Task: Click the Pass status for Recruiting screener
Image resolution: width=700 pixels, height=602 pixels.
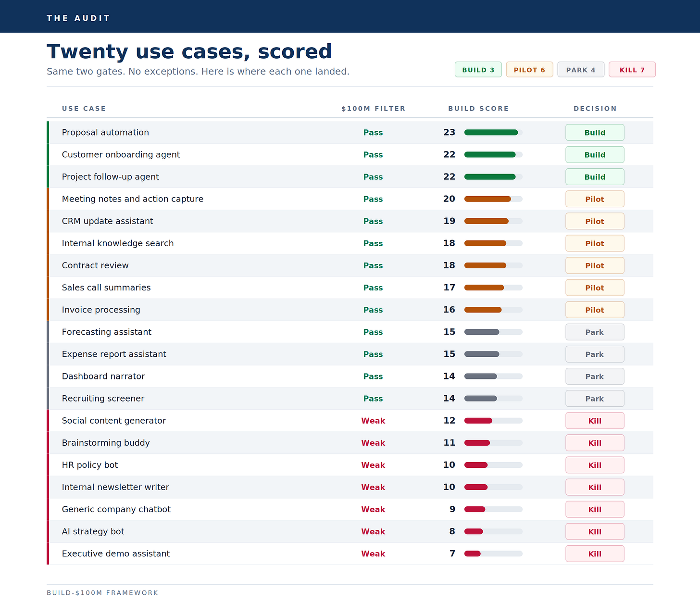Action: [x=373, y=399]
